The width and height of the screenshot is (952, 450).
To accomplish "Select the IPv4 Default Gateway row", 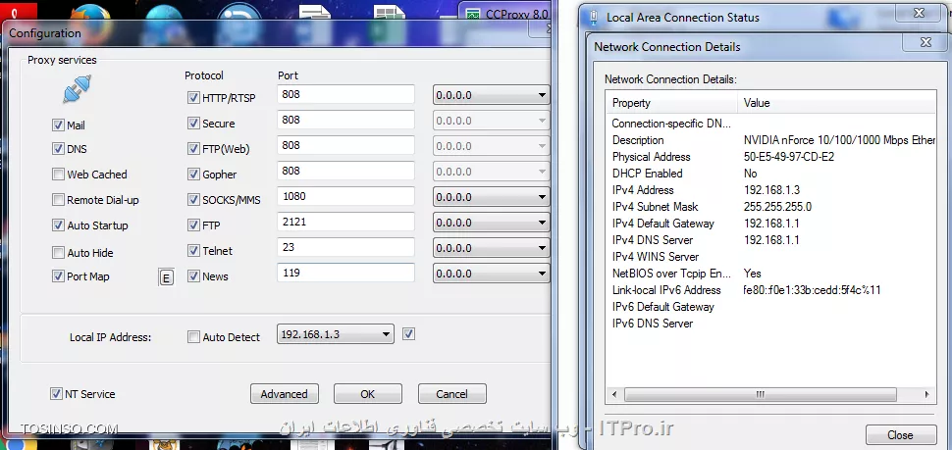I will click(x=771, y=224).
